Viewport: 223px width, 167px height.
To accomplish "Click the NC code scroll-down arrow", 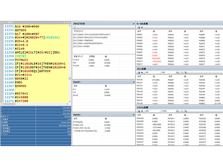I will (70, 101).
